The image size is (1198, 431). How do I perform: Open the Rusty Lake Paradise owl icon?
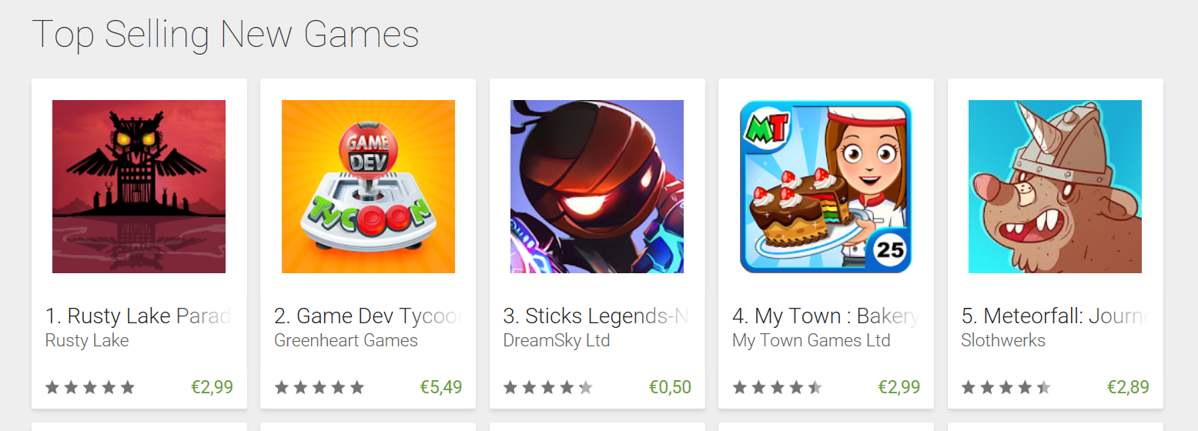click(139, 186)
